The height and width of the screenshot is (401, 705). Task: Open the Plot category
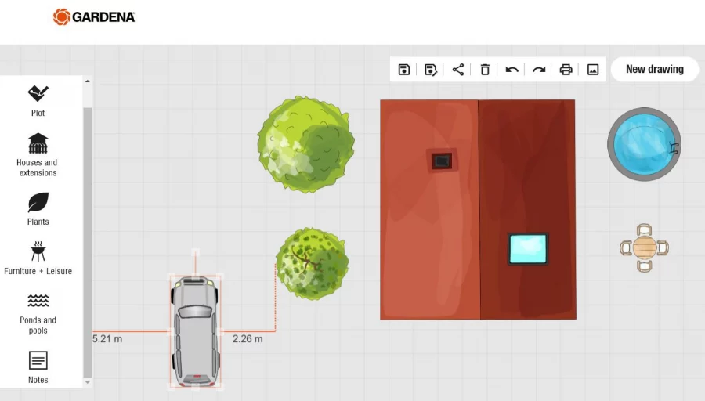38,101
